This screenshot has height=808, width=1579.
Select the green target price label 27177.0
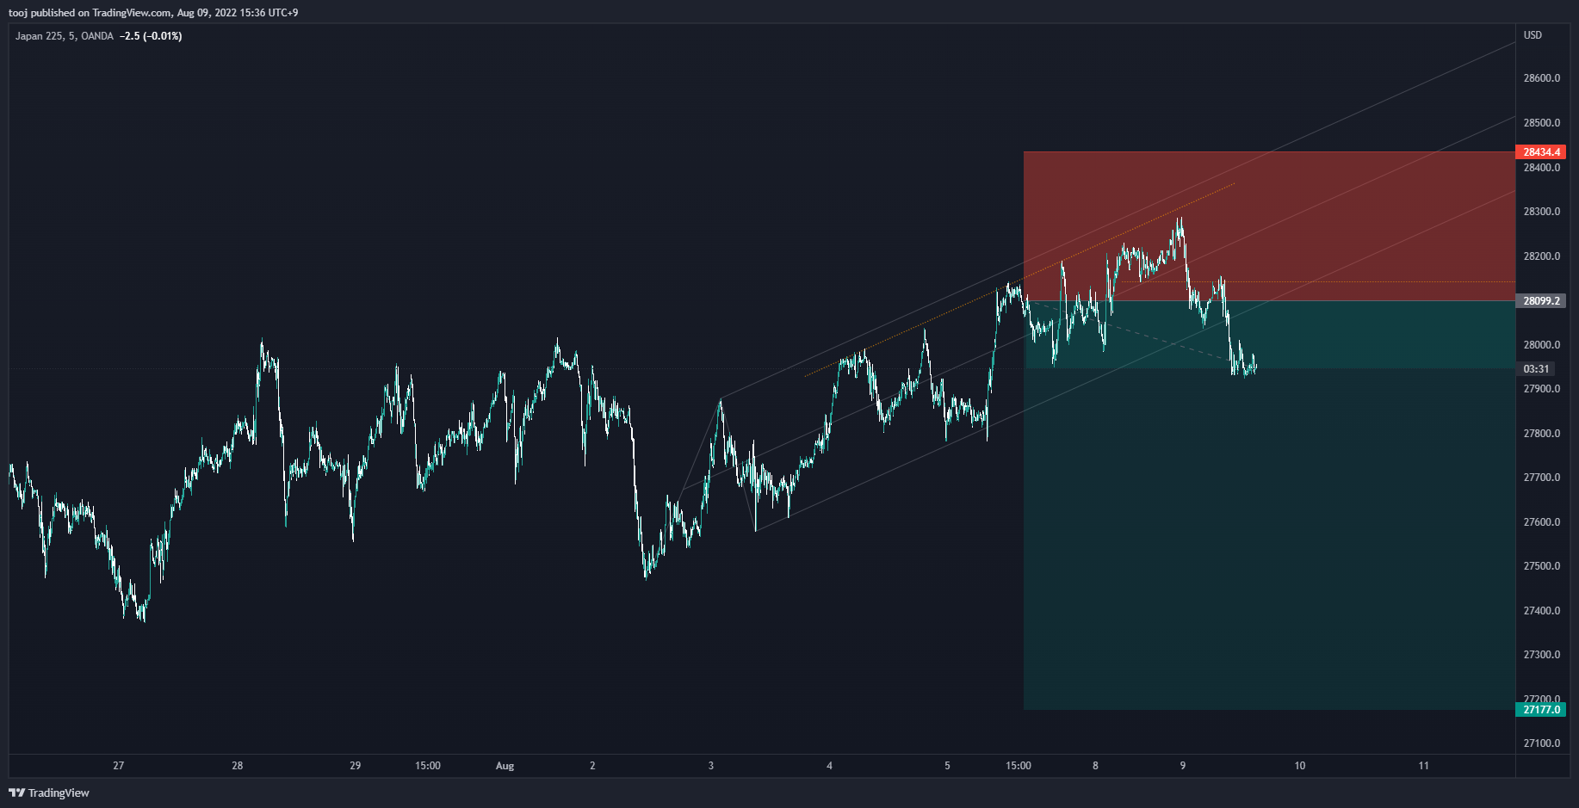[1540, 710]
